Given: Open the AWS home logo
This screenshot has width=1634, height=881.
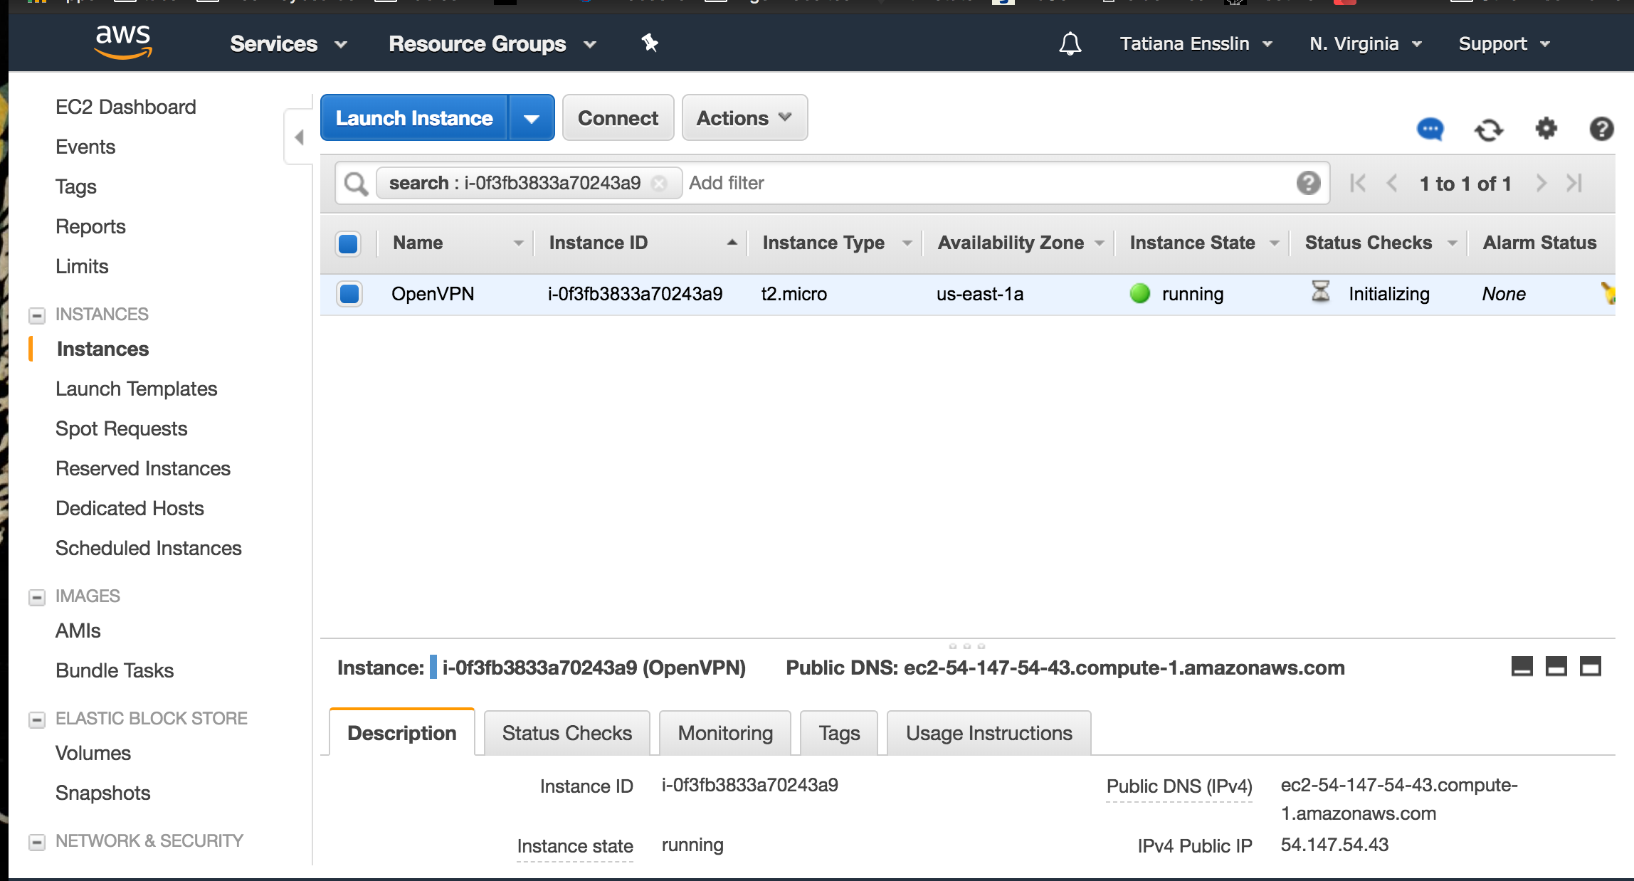Looking at the screenshot, I should coord(123,42).
